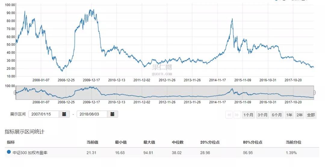Click the start date field 2007/01/15
This screenshot has height=167, width=325.
click(x=44, y=114)
